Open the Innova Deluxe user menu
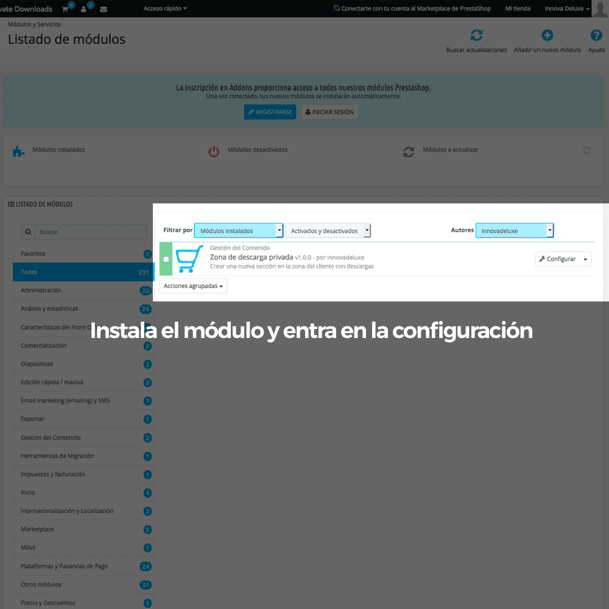Image resolution: width=609 pixels, height=609 pixels. point(566,9)
